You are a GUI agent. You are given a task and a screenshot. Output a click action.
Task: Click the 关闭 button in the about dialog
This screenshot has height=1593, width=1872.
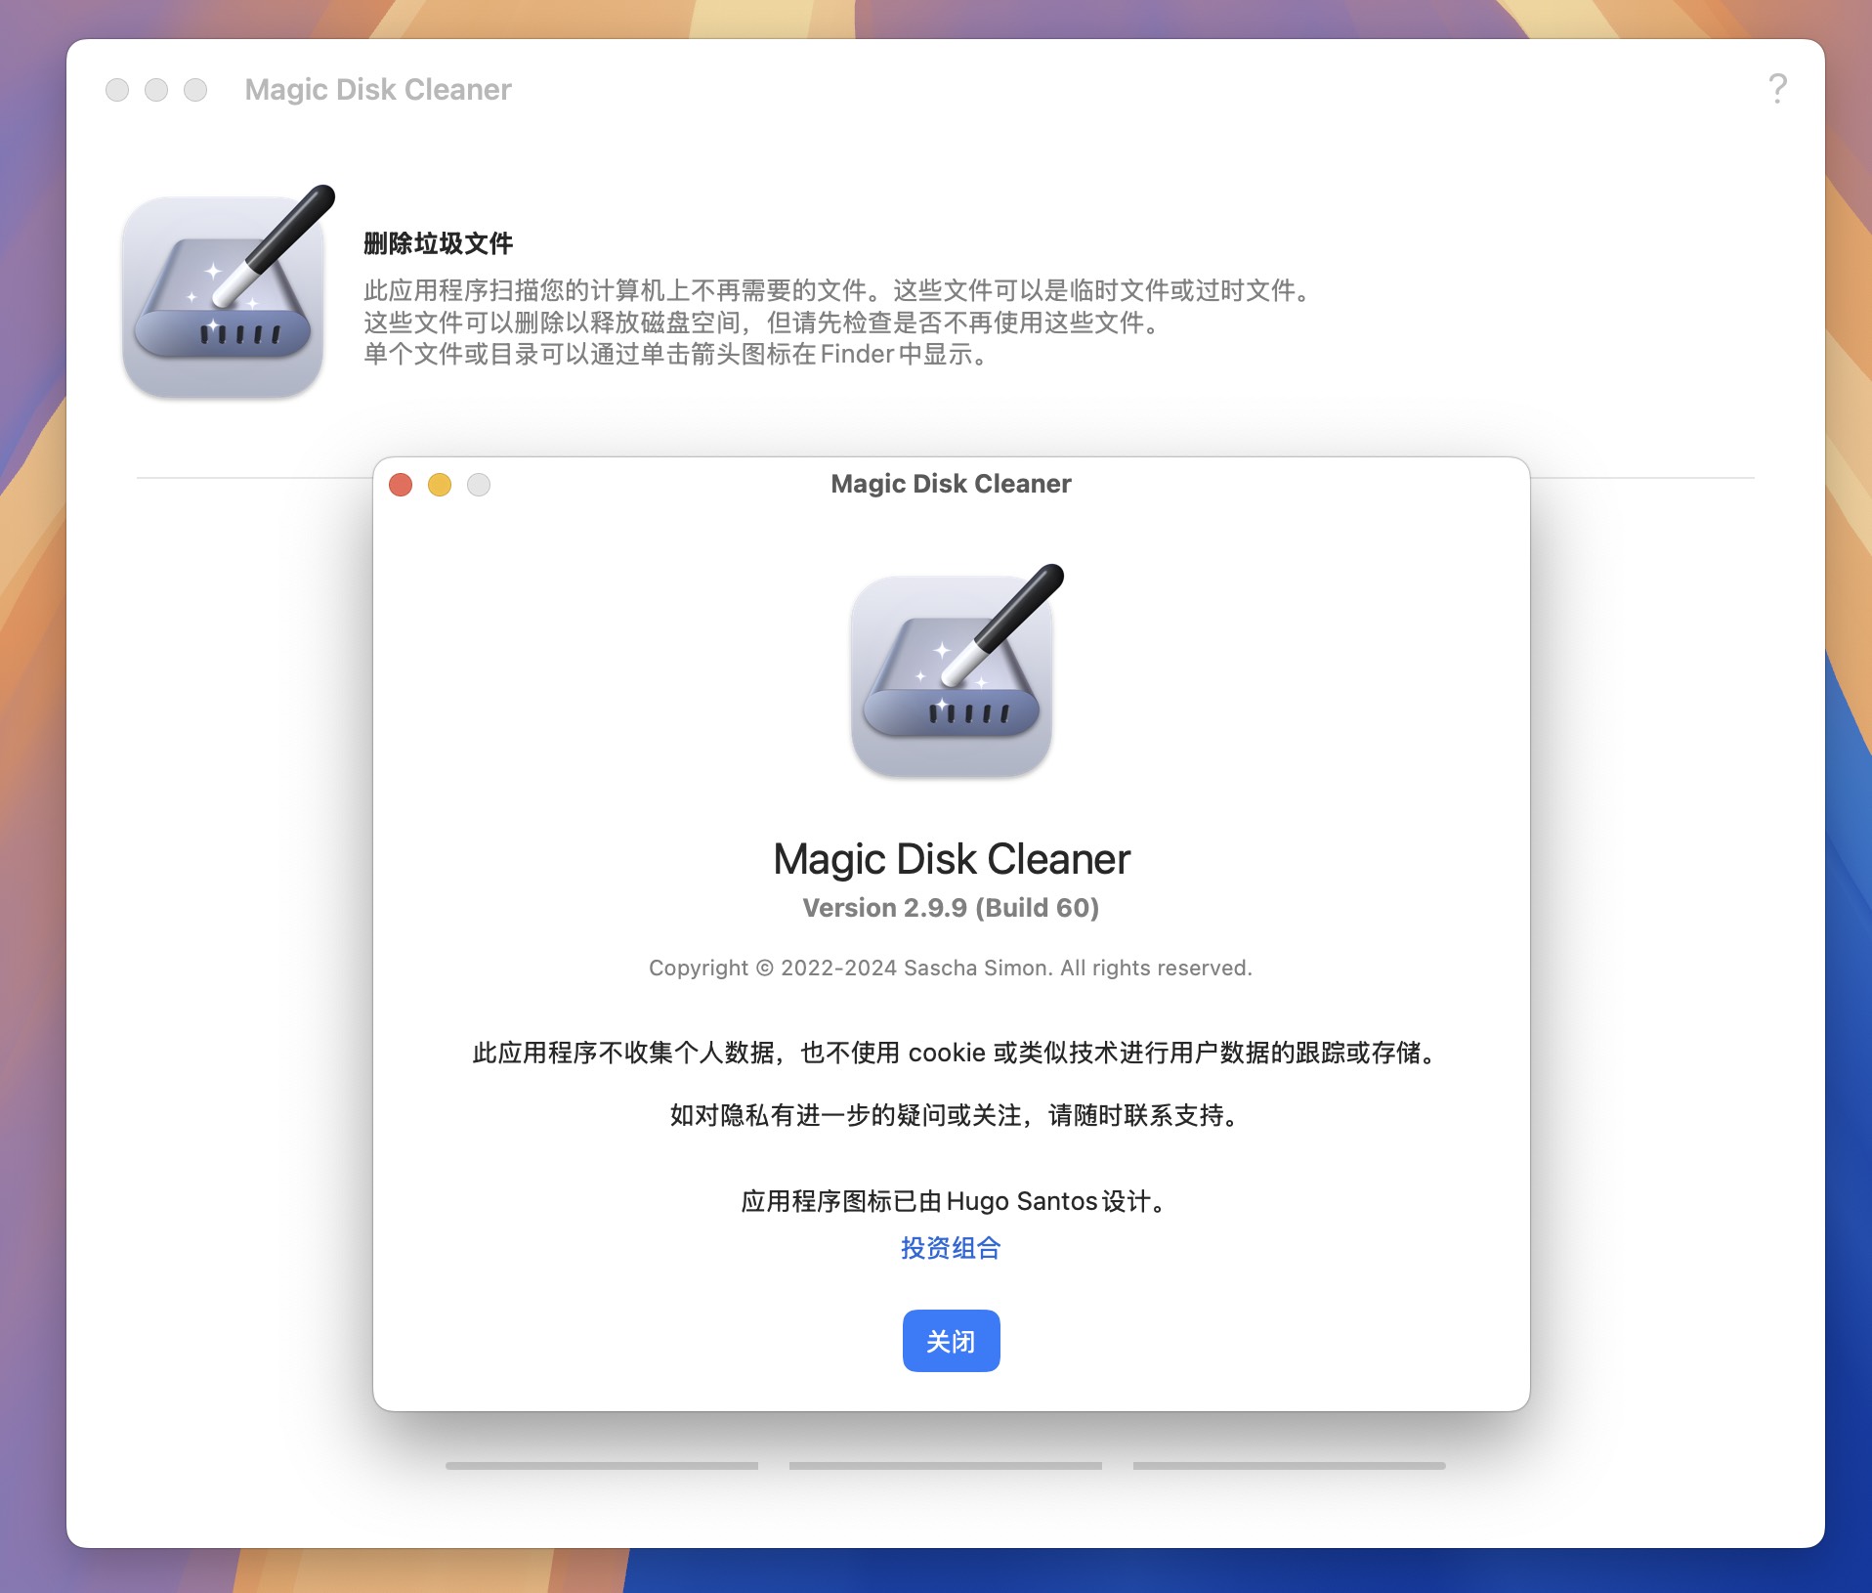pos(951,1340)
